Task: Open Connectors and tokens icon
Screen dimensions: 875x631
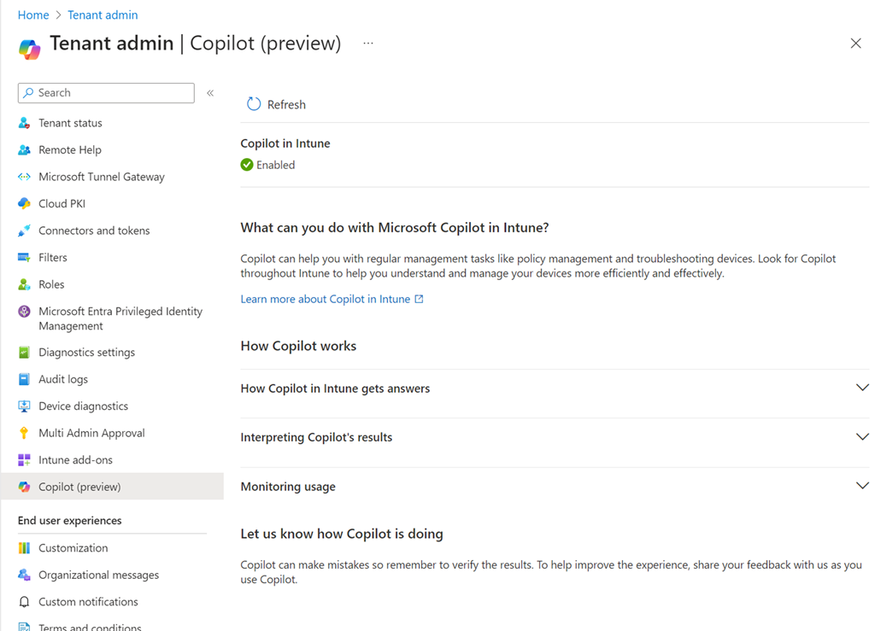Action: click(24, 231)
